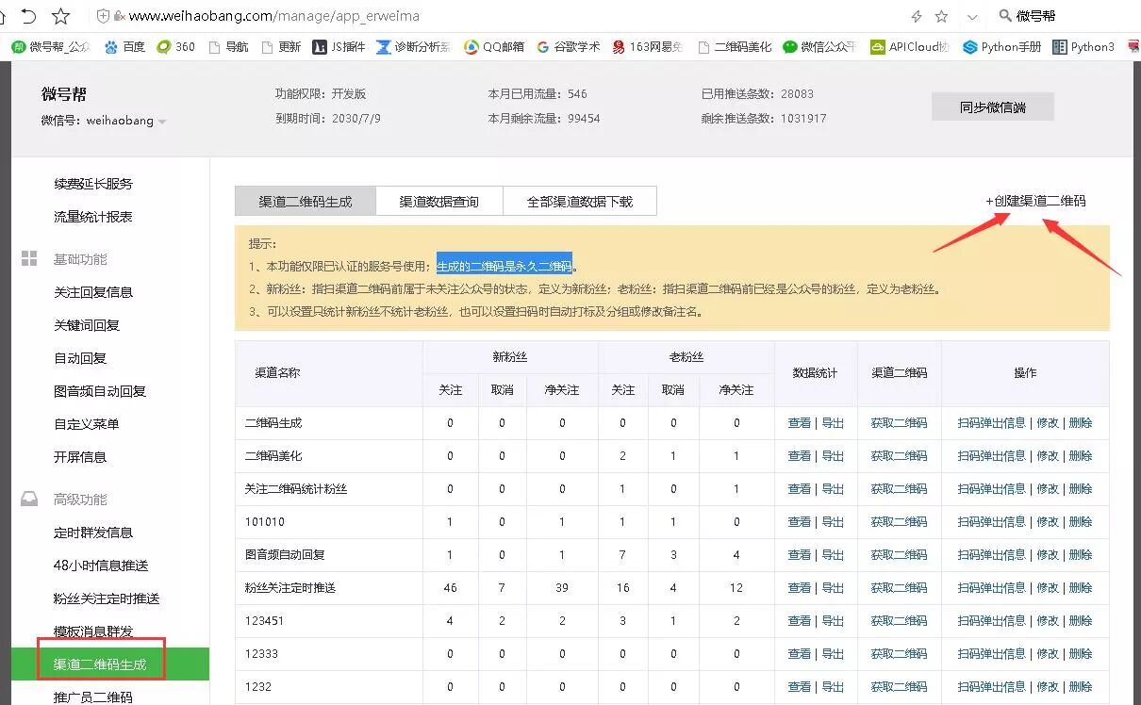Expand the weihaobang account dropdown arrow
Viewport: 1141px width, 705px height.
(162, 122)
